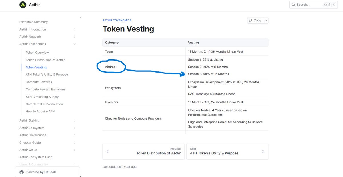Click the Aethir logo icon
This screenshot has height=177, width=343.
pos(23,5)
